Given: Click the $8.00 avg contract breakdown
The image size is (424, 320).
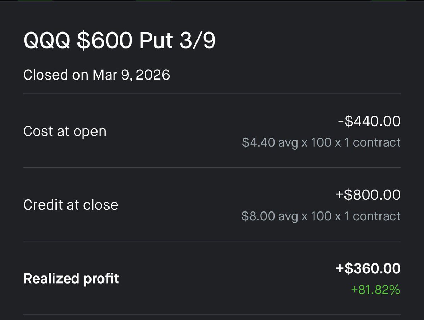Looking at the screenshot, I should click(321, 216).
